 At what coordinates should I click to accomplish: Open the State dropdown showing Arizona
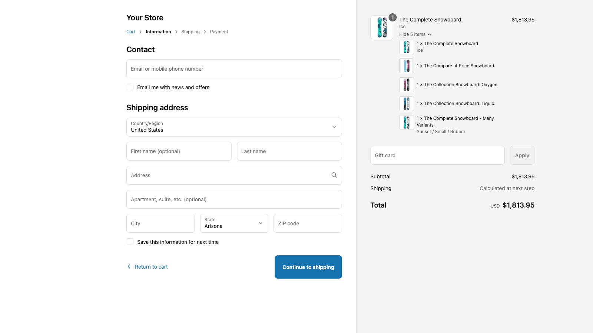coord(234,223)
